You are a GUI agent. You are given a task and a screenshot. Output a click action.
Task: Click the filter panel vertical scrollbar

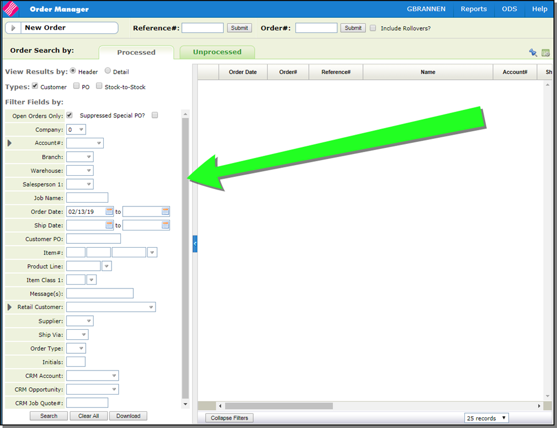pyautogui.click(x=185, y=258)
